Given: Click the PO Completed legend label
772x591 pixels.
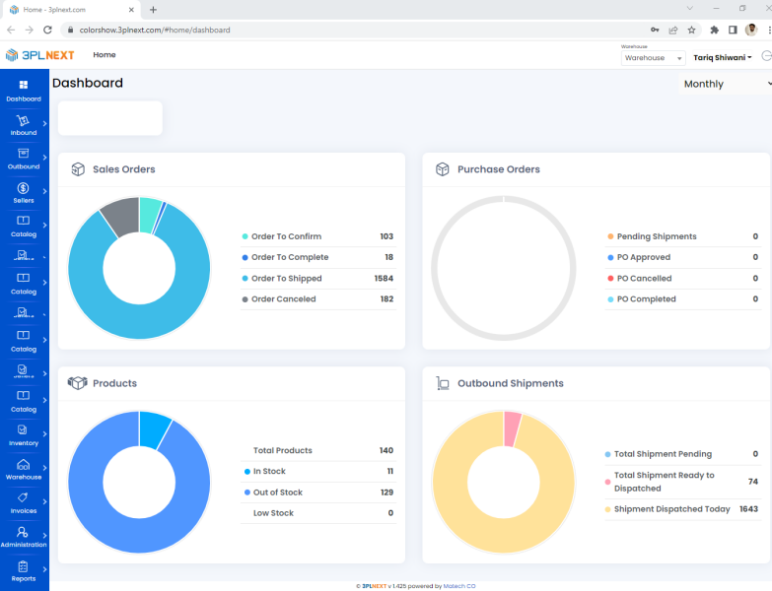Looking at the screenshot, I should tap(647, 298).
